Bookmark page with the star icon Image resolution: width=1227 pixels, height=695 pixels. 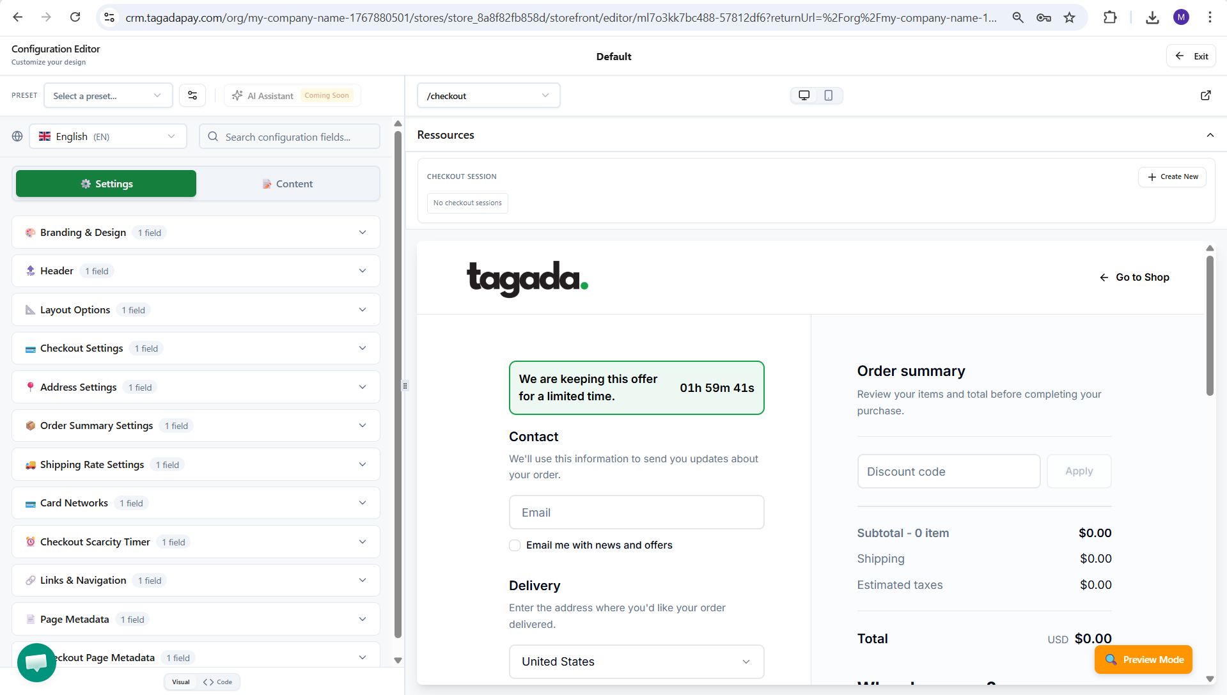1069,17
